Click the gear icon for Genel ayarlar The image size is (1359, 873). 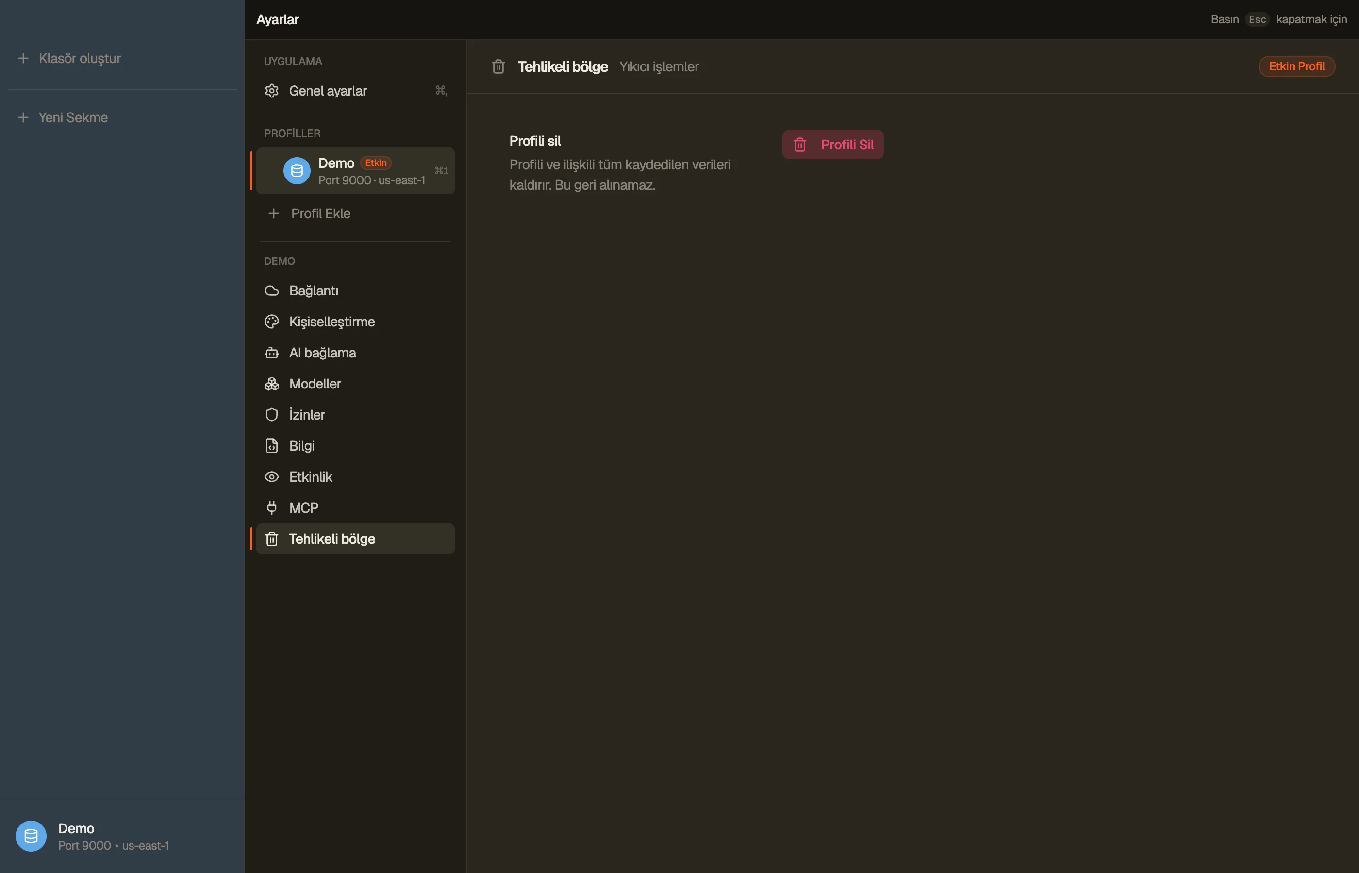point(272,91)
